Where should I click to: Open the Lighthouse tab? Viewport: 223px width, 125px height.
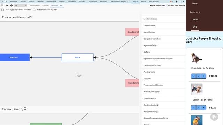[93, 2]
